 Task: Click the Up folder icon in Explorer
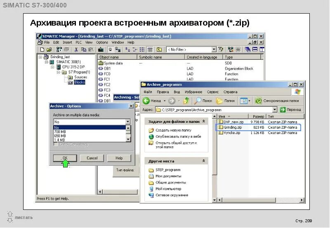[186, 101]
